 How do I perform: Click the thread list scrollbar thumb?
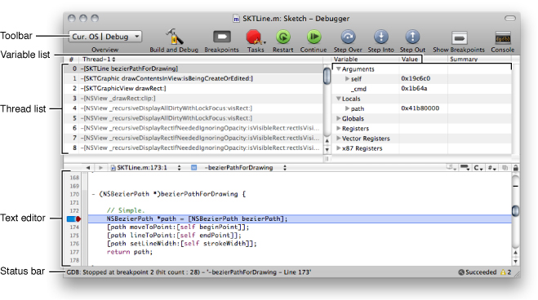click(327, 76)
